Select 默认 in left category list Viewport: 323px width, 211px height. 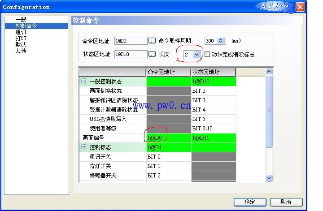point(21,45)
